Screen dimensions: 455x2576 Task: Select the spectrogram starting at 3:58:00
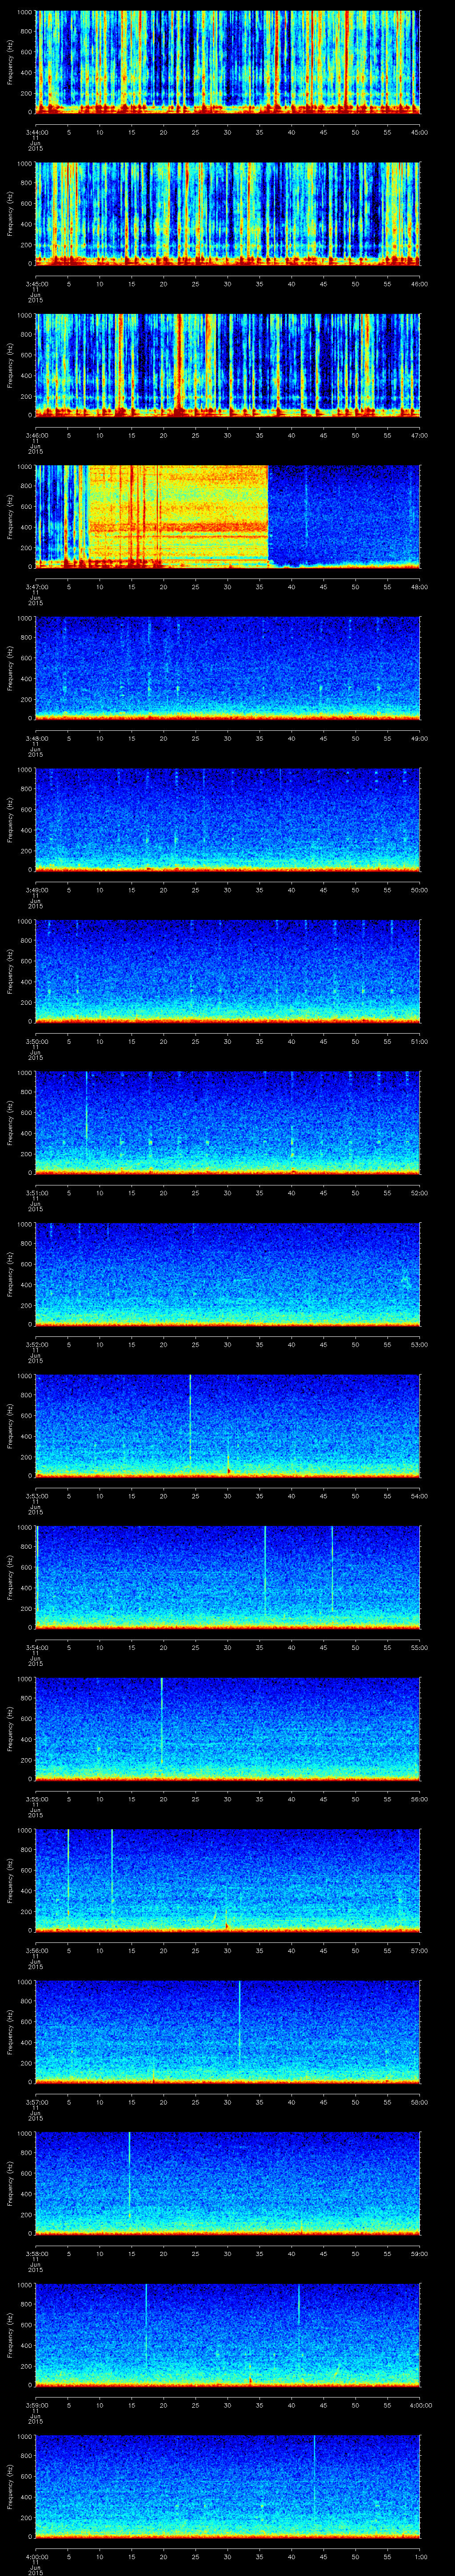click(x=228, y=2183)
